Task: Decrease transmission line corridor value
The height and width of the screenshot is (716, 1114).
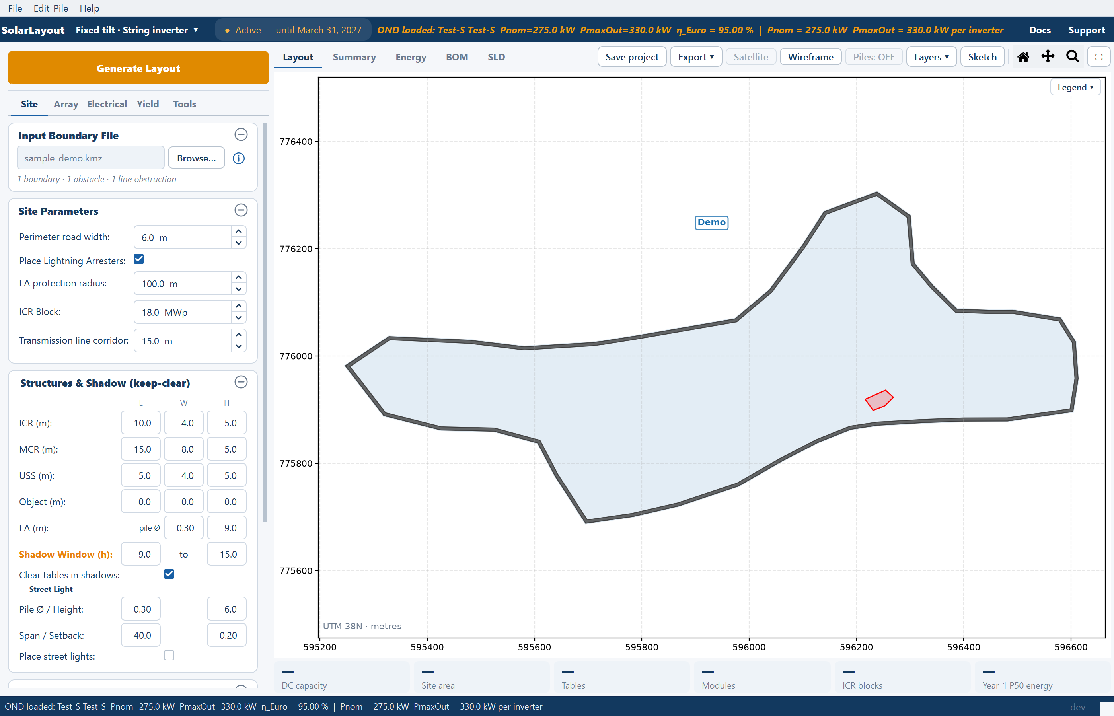Action: pyautogui.click(x=238, y=346)
